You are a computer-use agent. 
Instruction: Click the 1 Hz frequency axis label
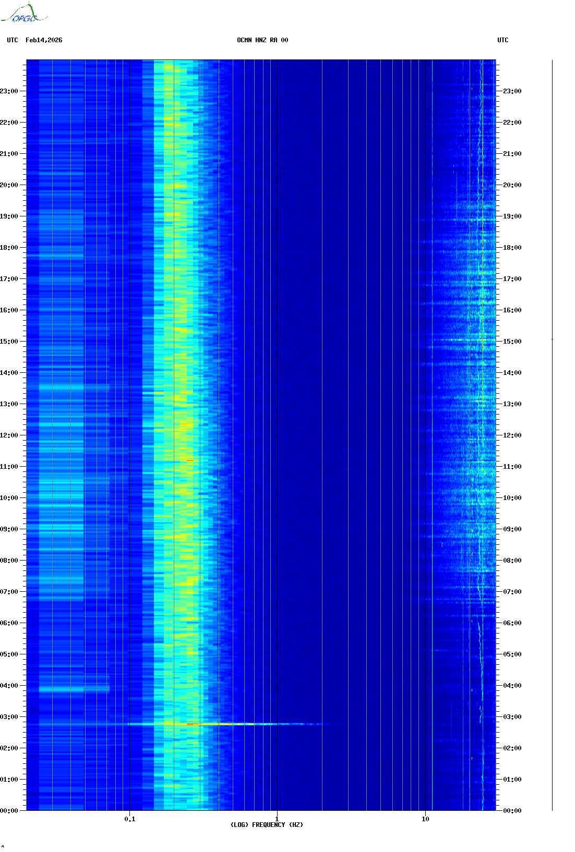click(x=277, y=819)
